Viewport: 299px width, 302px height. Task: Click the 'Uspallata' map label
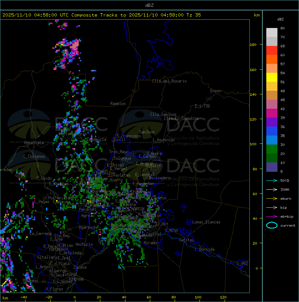(34, 143)
